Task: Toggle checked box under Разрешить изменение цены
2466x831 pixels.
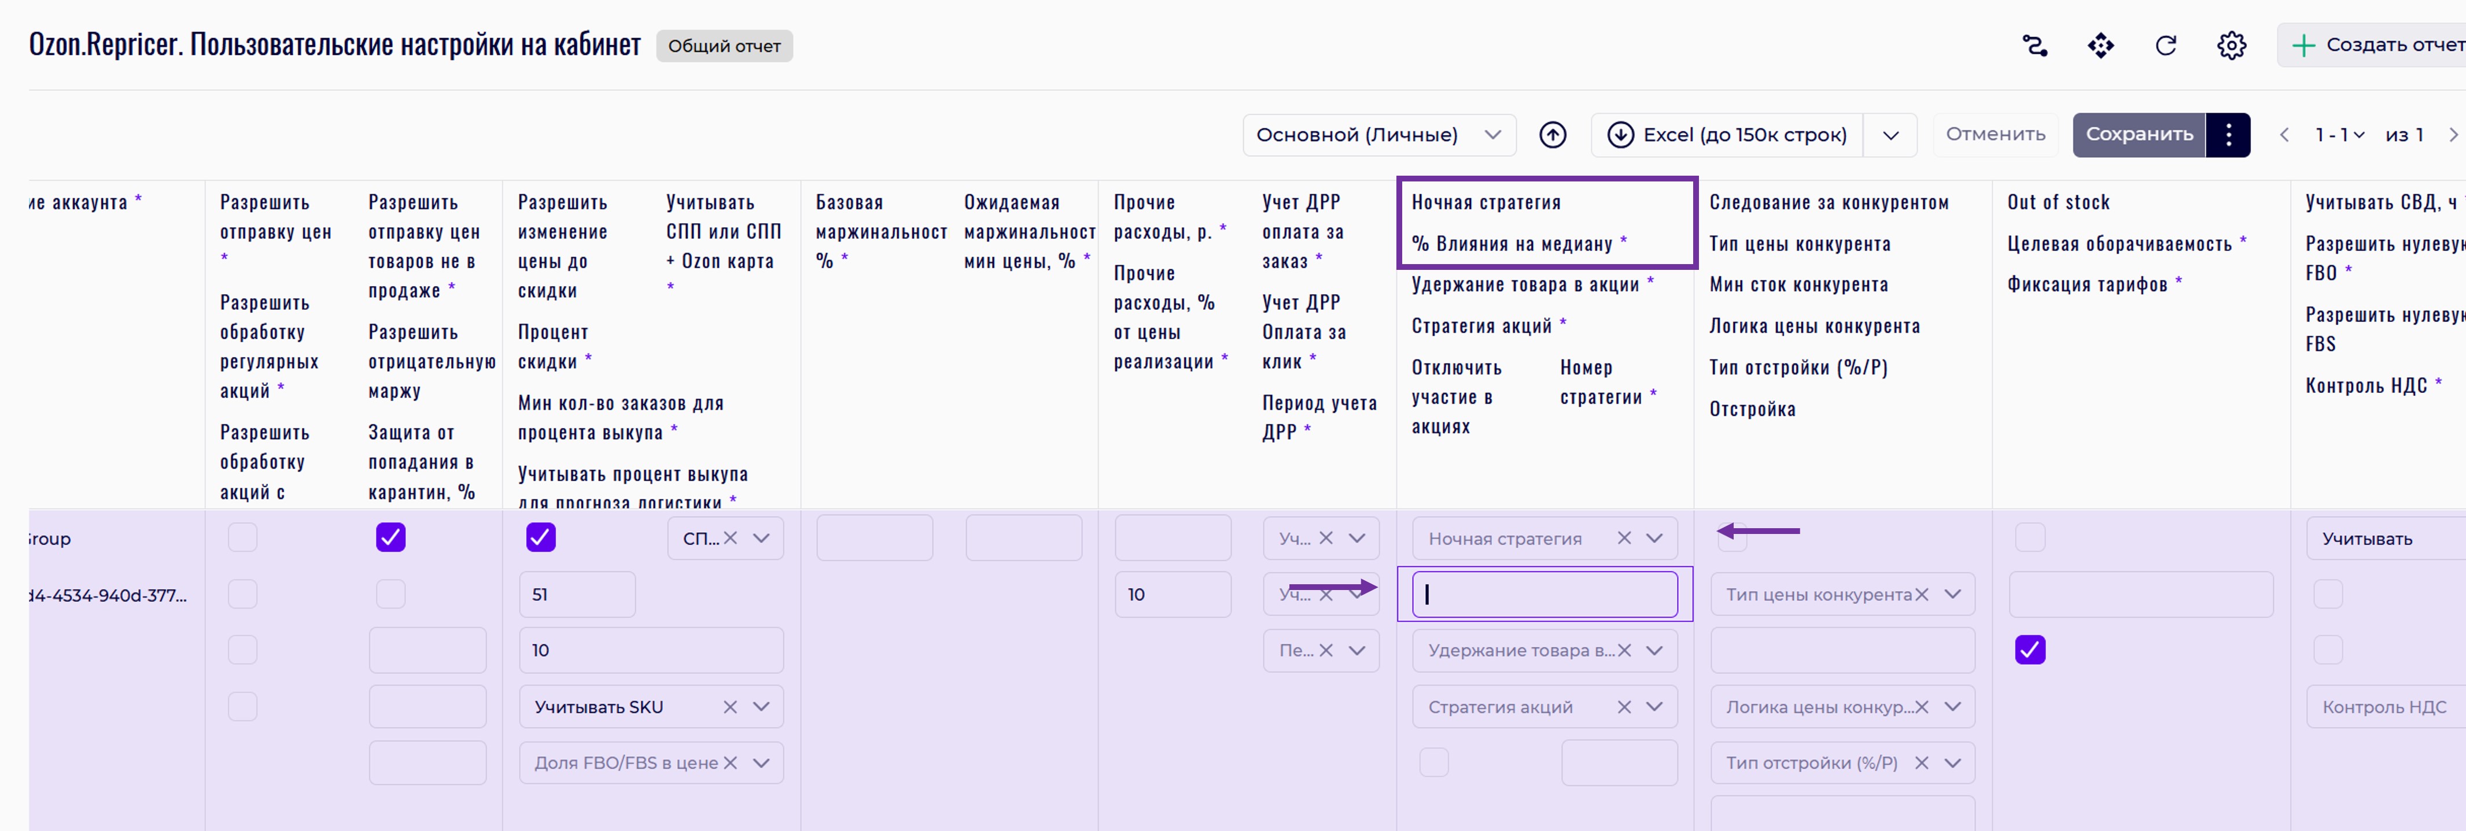Action: pos(540,537)
